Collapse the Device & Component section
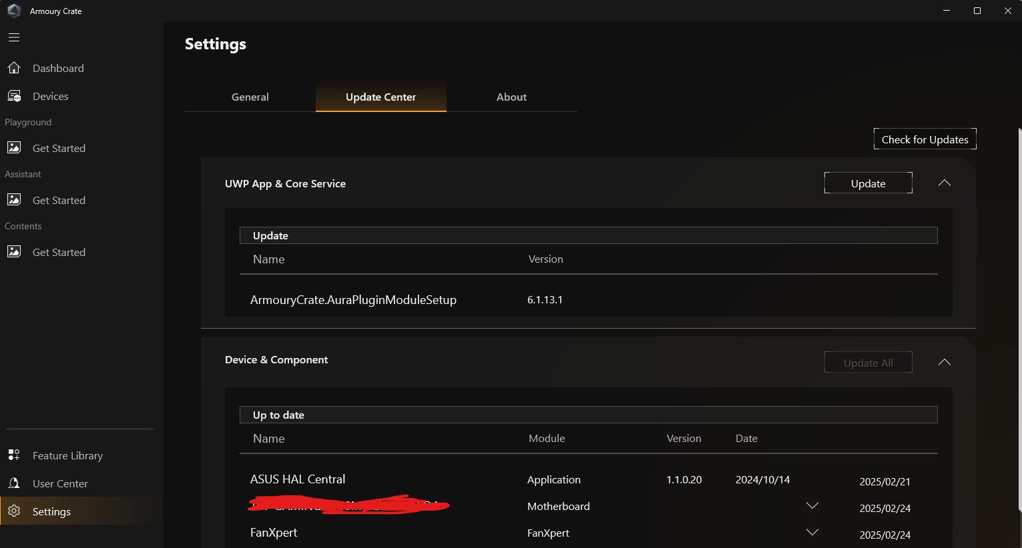Viewport: 1022px width, 548px height. pos(944,362)
